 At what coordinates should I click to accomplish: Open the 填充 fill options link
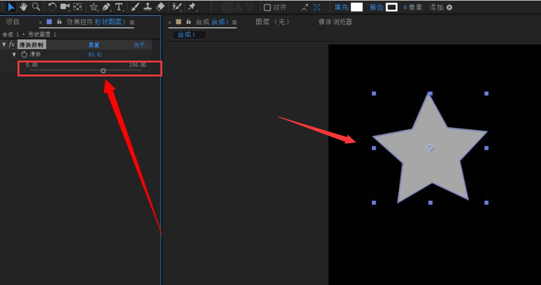tap(341, 7)
